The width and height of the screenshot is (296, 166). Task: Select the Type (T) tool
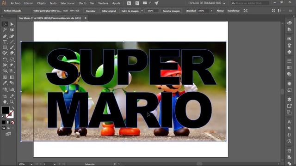5,42
